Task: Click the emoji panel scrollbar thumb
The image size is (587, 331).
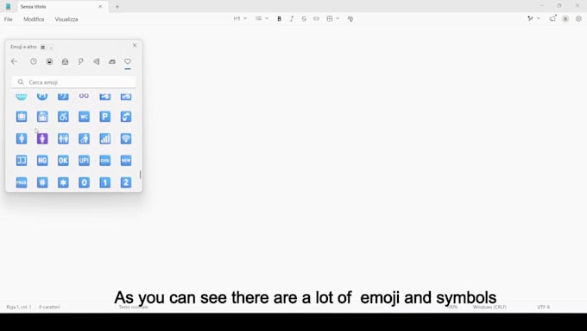Action: click(x=141, y=175)
